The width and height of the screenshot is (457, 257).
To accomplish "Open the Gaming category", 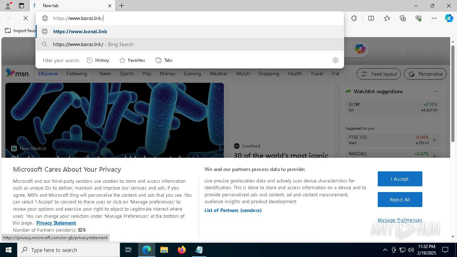I will (x=192, y=74).
